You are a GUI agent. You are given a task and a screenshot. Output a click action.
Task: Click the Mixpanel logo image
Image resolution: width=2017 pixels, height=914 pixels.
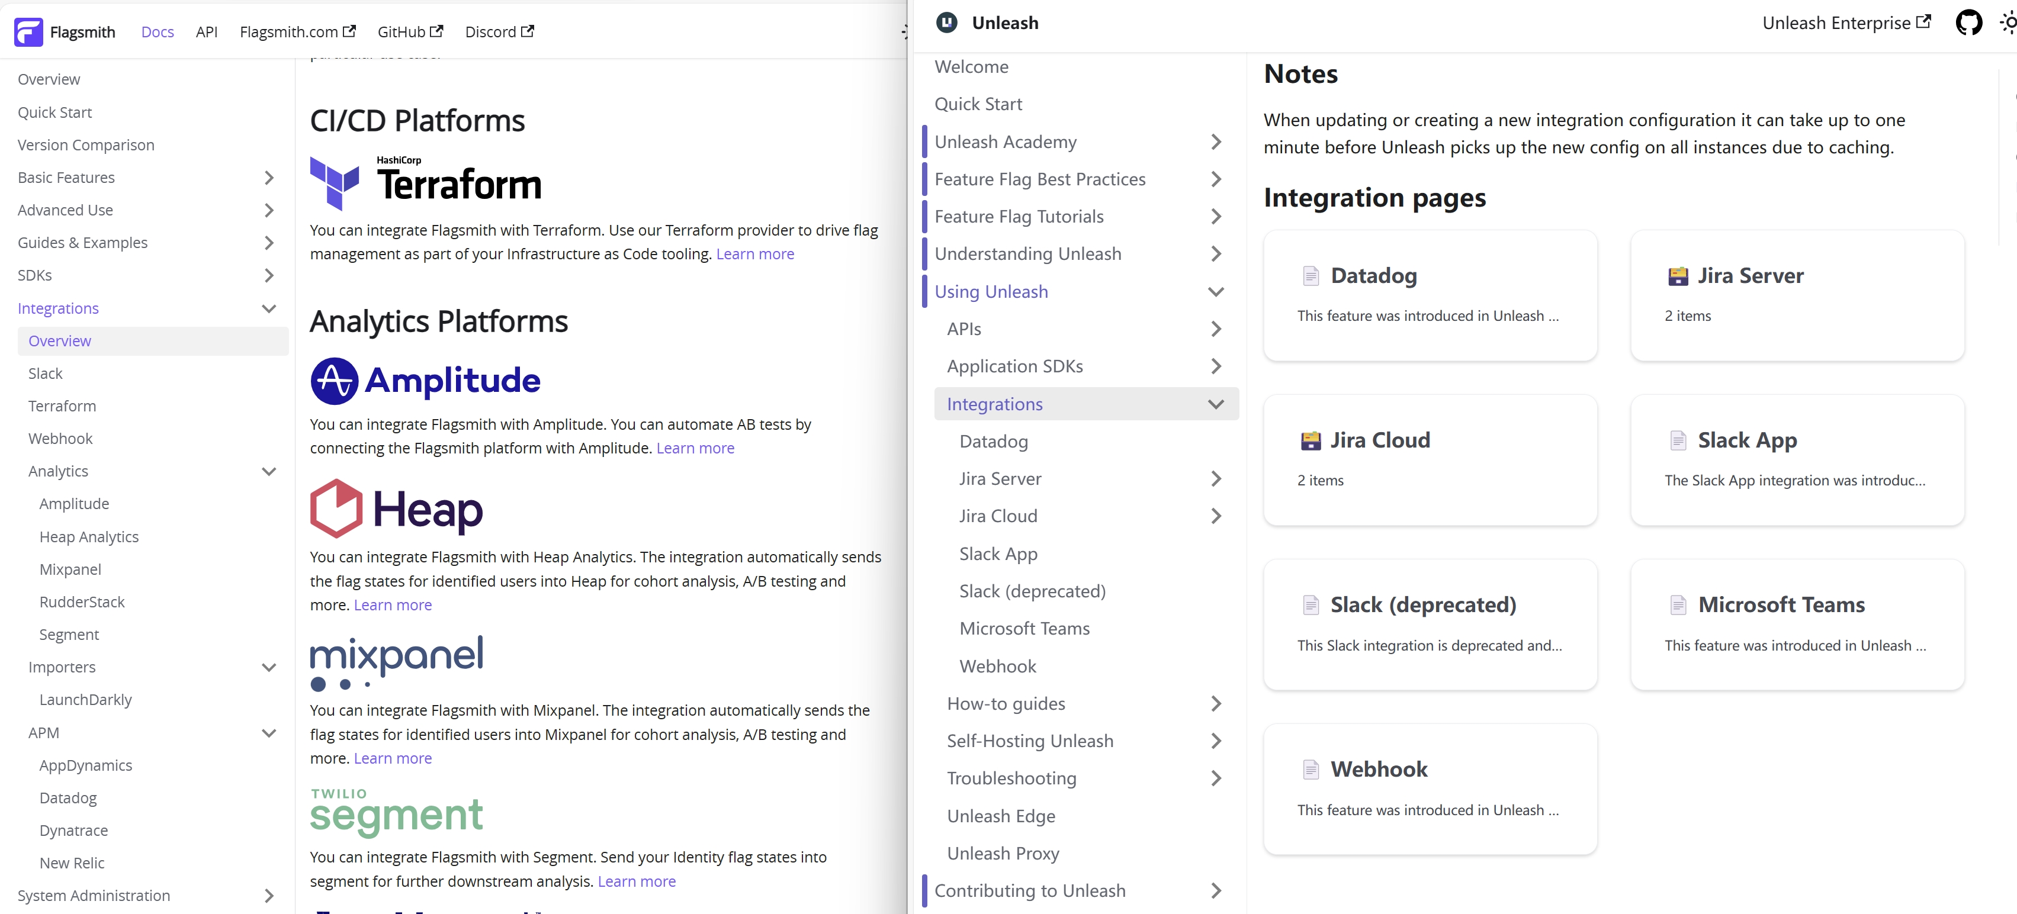pyautogui.click(x=397, y=664)
